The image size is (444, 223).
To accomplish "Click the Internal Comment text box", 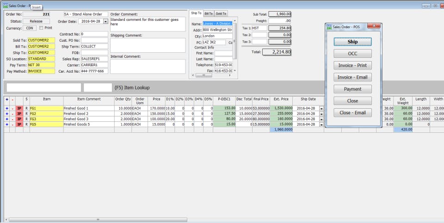I will [x=148, y=67].
